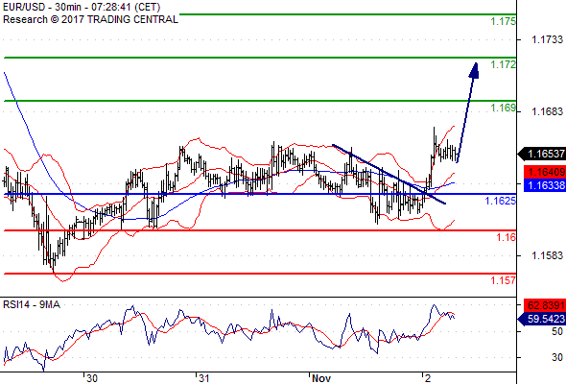Screen dimensions: 566x384
Task: Select the red 1.16 support label
Action: (506, 237)
